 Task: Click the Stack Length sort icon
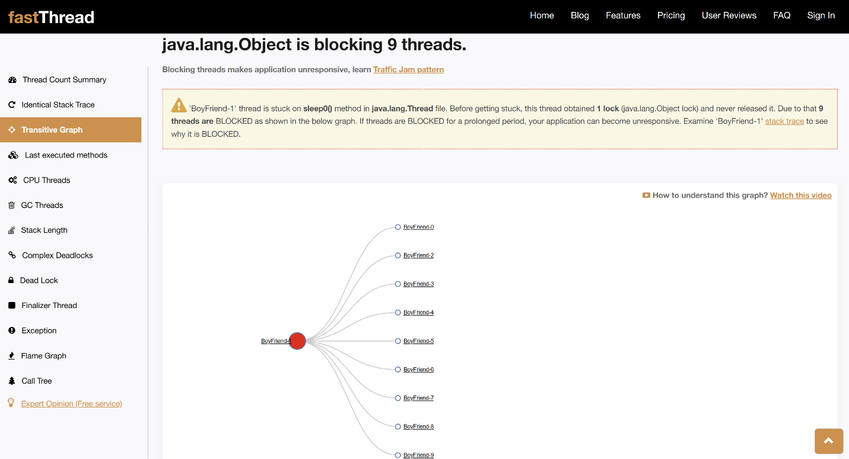(12, 230)
